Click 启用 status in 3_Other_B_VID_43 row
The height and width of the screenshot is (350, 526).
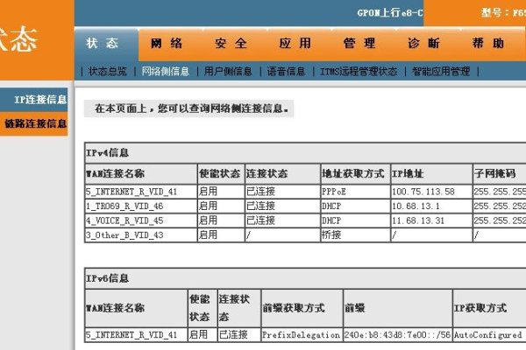tap(208, 235)
